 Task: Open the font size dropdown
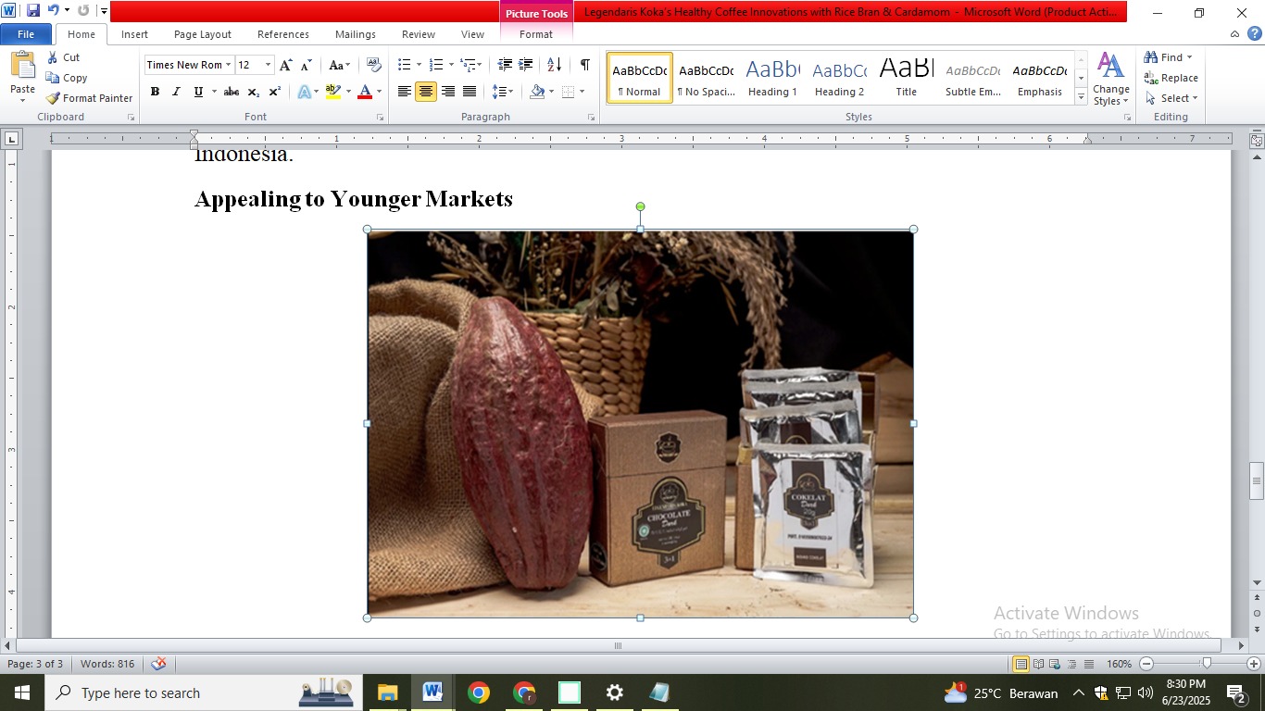pos(269,65)
